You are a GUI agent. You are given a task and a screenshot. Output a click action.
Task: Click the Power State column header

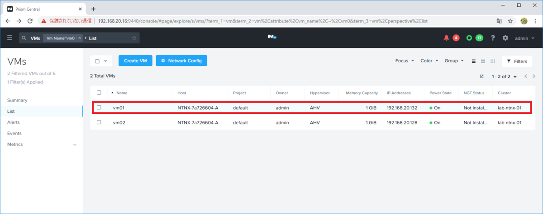pyautogui.click(x=440, y=93)
